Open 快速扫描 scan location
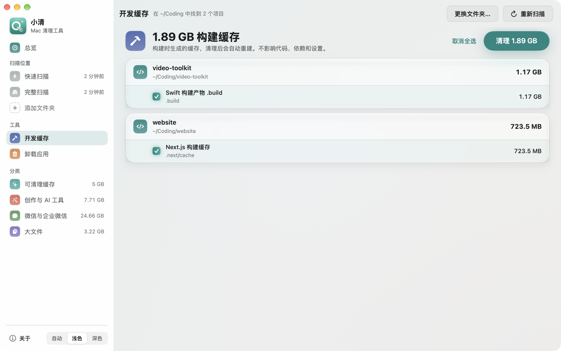561x351 pixels. (57, 76)
